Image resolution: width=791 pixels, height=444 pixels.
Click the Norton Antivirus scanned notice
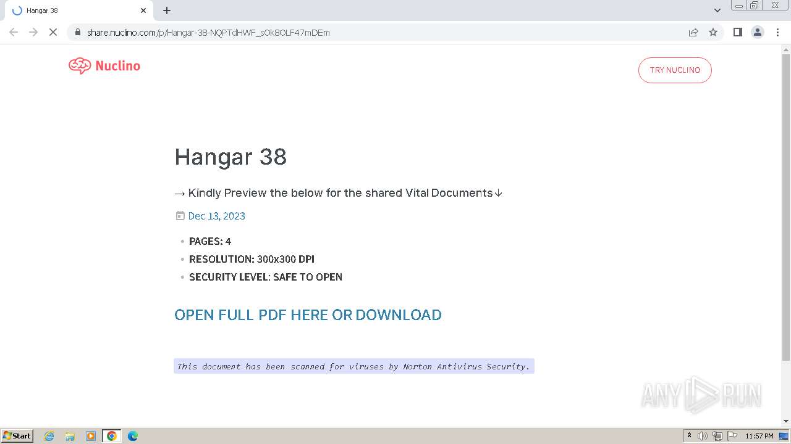(353, 366)
